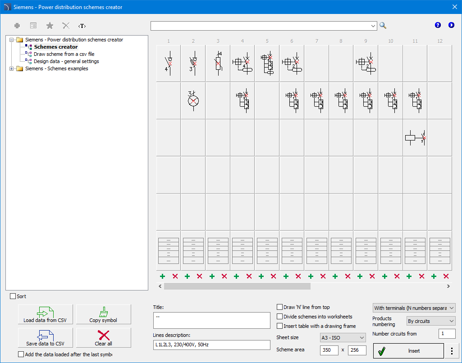
Task: Click the Copy symbol button
Action: pyautogui.click(x=103, y=314)
